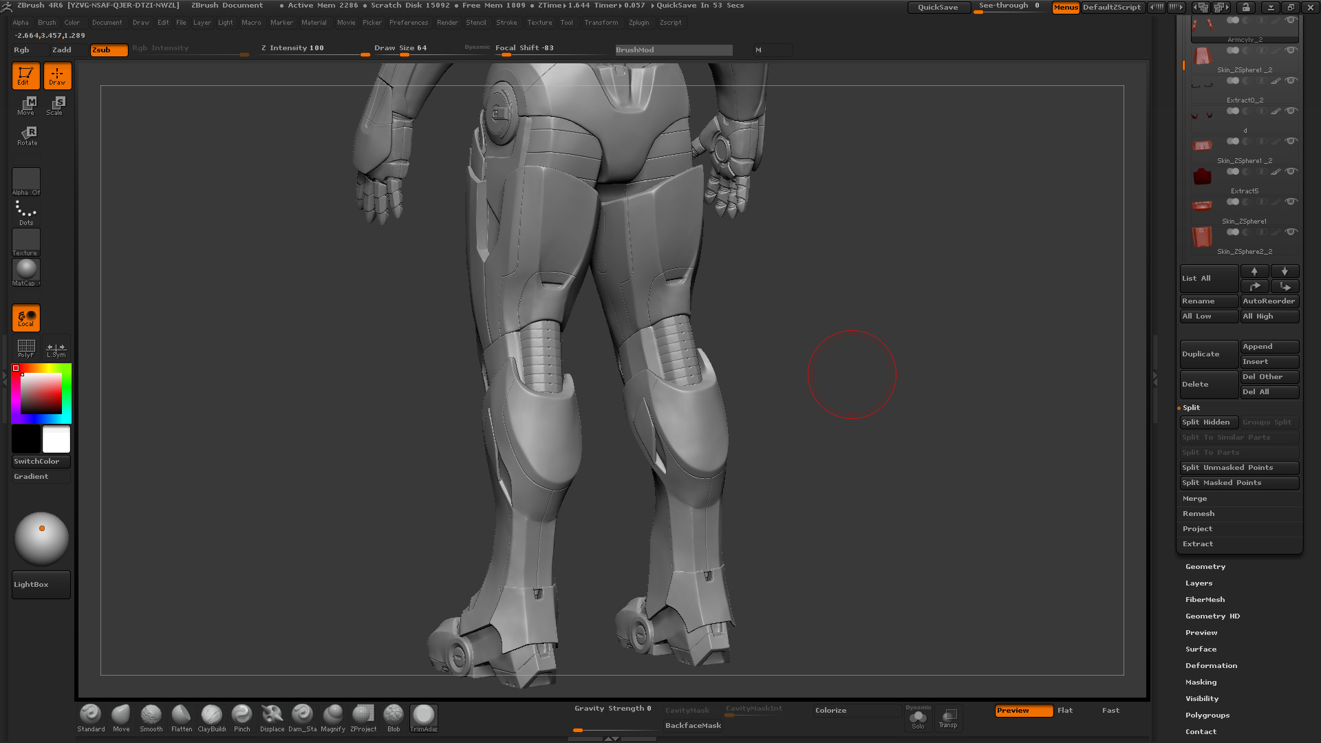Toggle PolyF polyframe display
The height and width of the screenshot is (743, 1321).
(x=26, y=348)
